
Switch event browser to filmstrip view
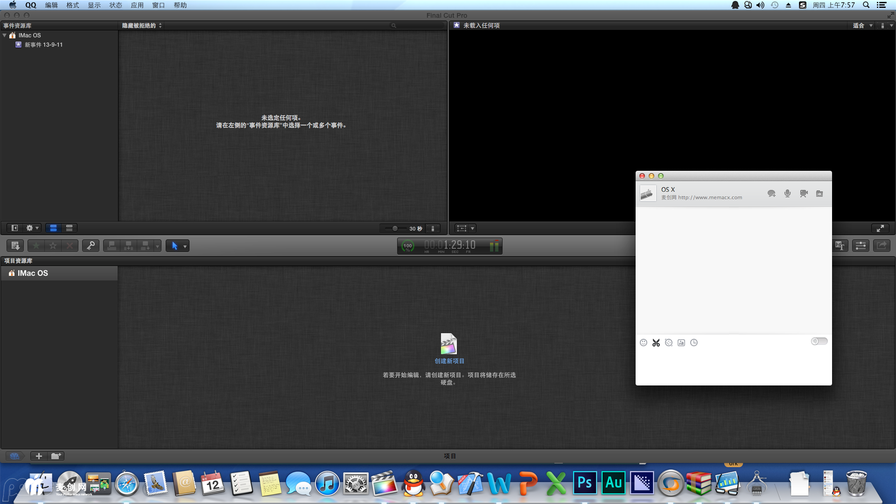pos(53,228)
